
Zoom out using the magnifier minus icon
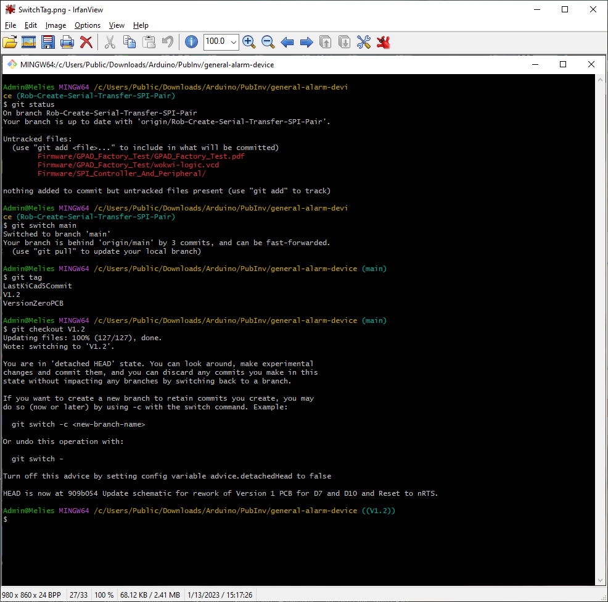coord(268,42)
